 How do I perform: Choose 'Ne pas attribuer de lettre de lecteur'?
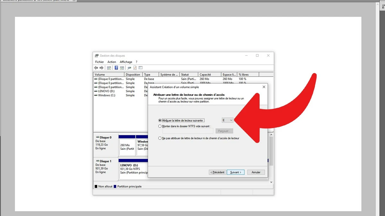[160, 138]
